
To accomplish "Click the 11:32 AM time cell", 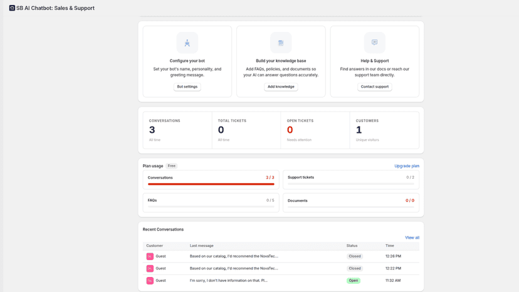I will click(393, 281).
